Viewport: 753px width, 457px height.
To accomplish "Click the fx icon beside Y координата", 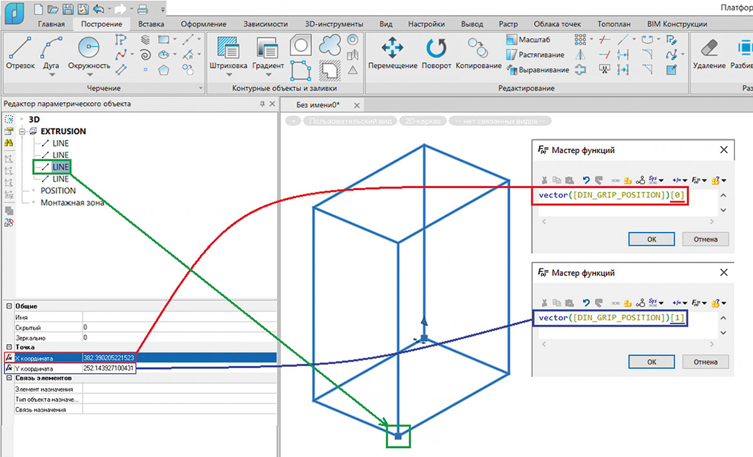I will (9, 368).
